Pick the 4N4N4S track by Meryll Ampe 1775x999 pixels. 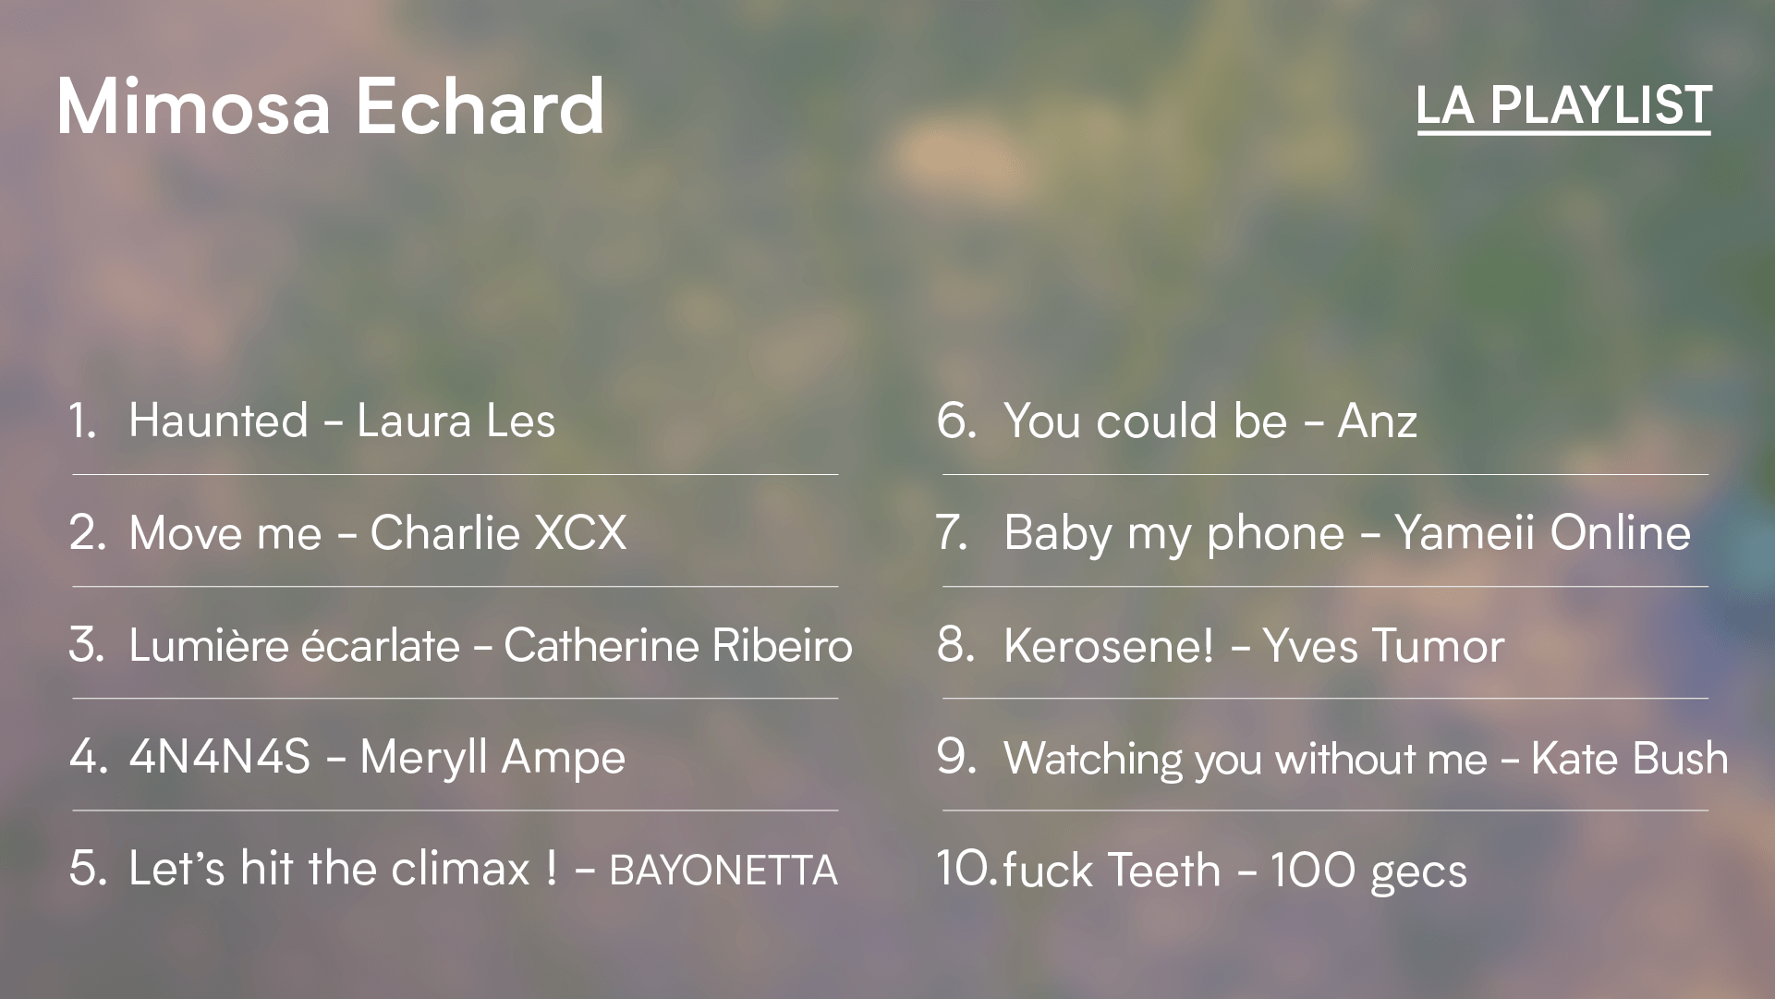pyautogui.click(x=377, y=757)
